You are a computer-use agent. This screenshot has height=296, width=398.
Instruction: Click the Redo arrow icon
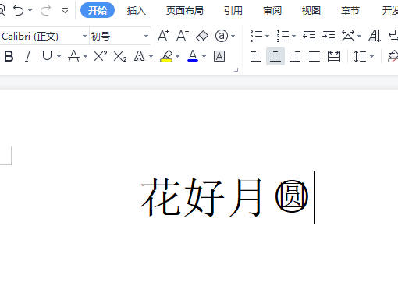[45, 10]
